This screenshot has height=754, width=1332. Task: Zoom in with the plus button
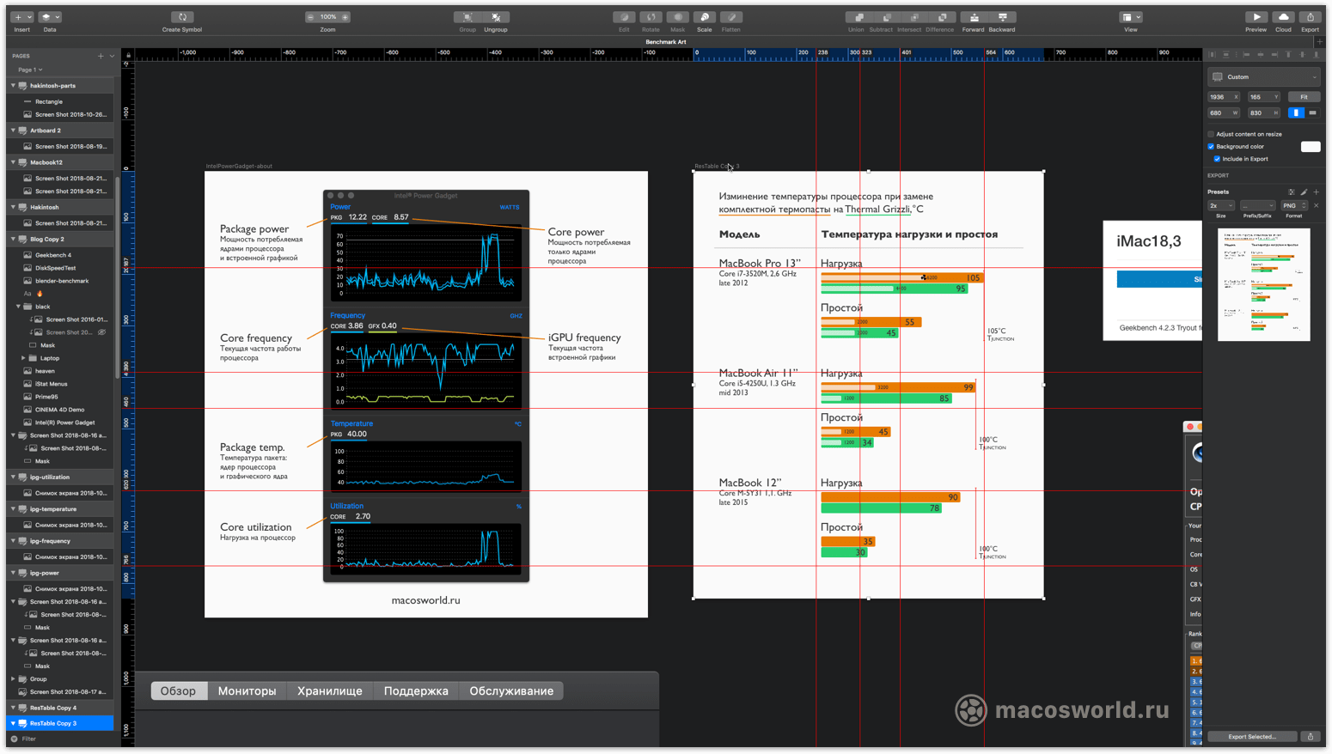pos(345,17)
